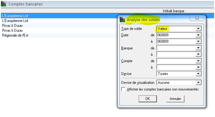Viewport: 215px width, 117px height.
Task: Select the highlighted L'Européenne Ltd row
Action: coord(59,16)
